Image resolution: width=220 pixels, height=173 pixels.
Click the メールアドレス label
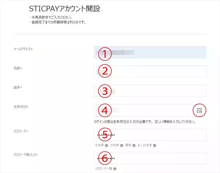23,49
